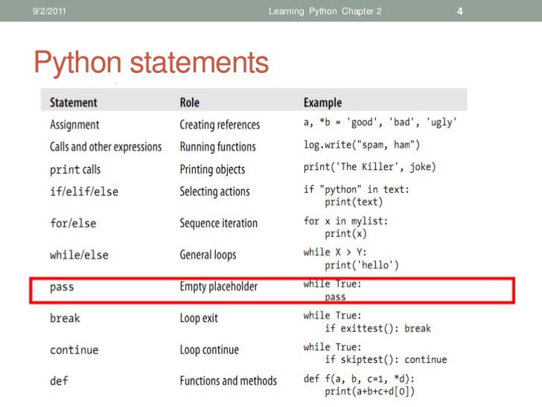
Task: Click the "Role" column header
Action: coord(189,102)
